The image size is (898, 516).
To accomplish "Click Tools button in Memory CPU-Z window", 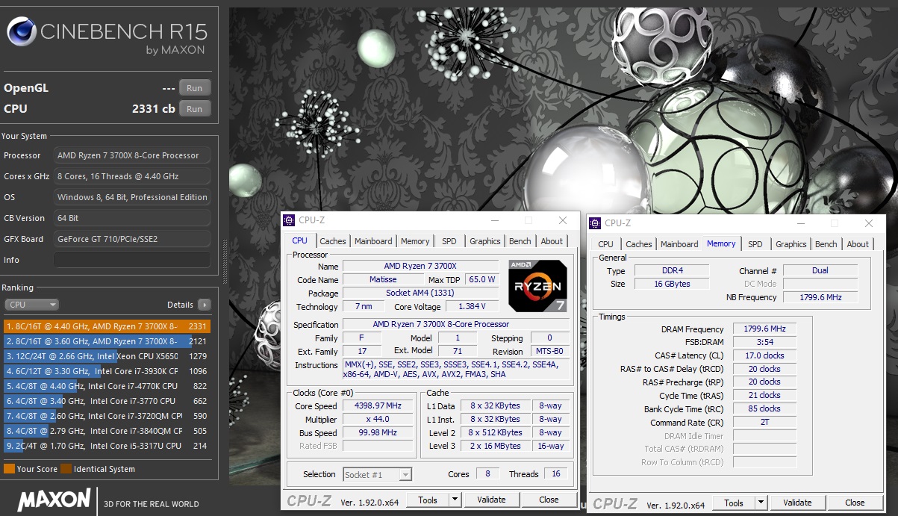I will point(734,503).
